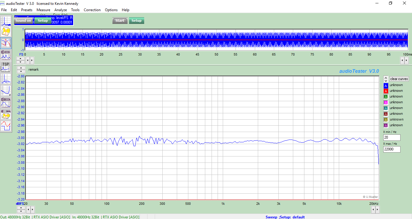The width and height of the screenshot is (412, 219).
Task: Open the TSP parameters tool
Action: coord(6,67)
